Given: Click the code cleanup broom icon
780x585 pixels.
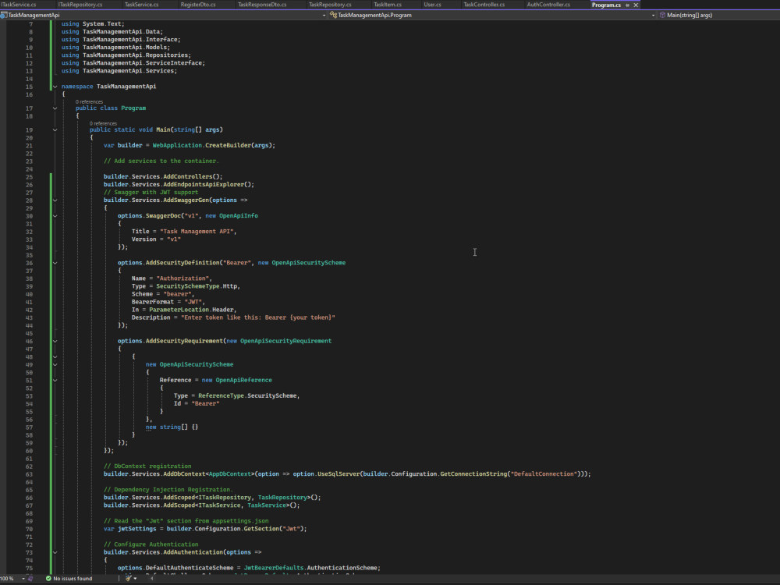Looking at the screenshot, I should click(x=129, y=579).
